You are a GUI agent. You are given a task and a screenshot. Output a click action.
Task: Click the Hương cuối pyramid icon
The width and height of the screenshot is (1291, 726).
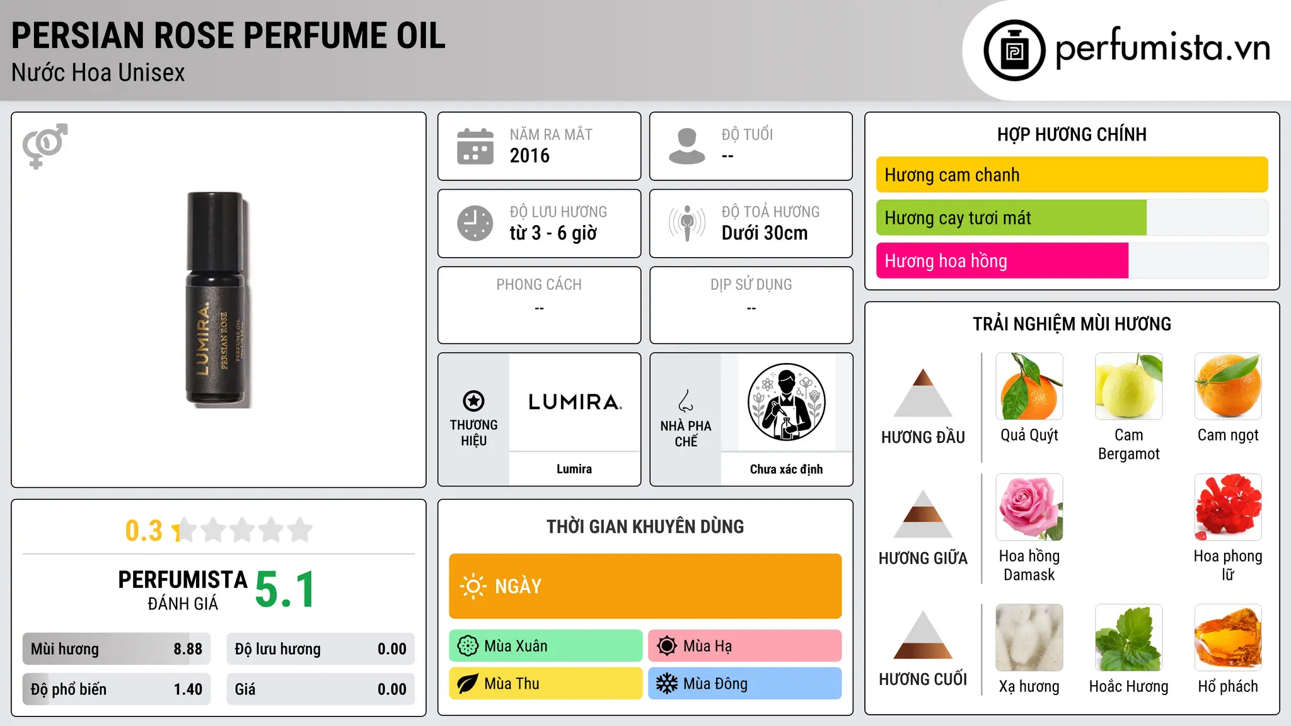[x=923, y=635]
